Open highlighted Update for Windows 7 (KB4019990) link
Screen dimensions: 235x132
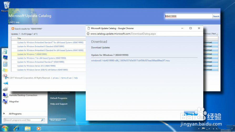point(32,54)
